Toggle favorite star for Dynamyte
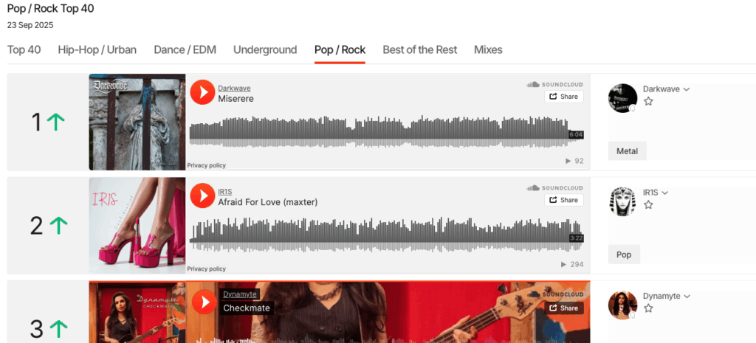The width and height of the screenshot is (756, 343). point(648,308)
